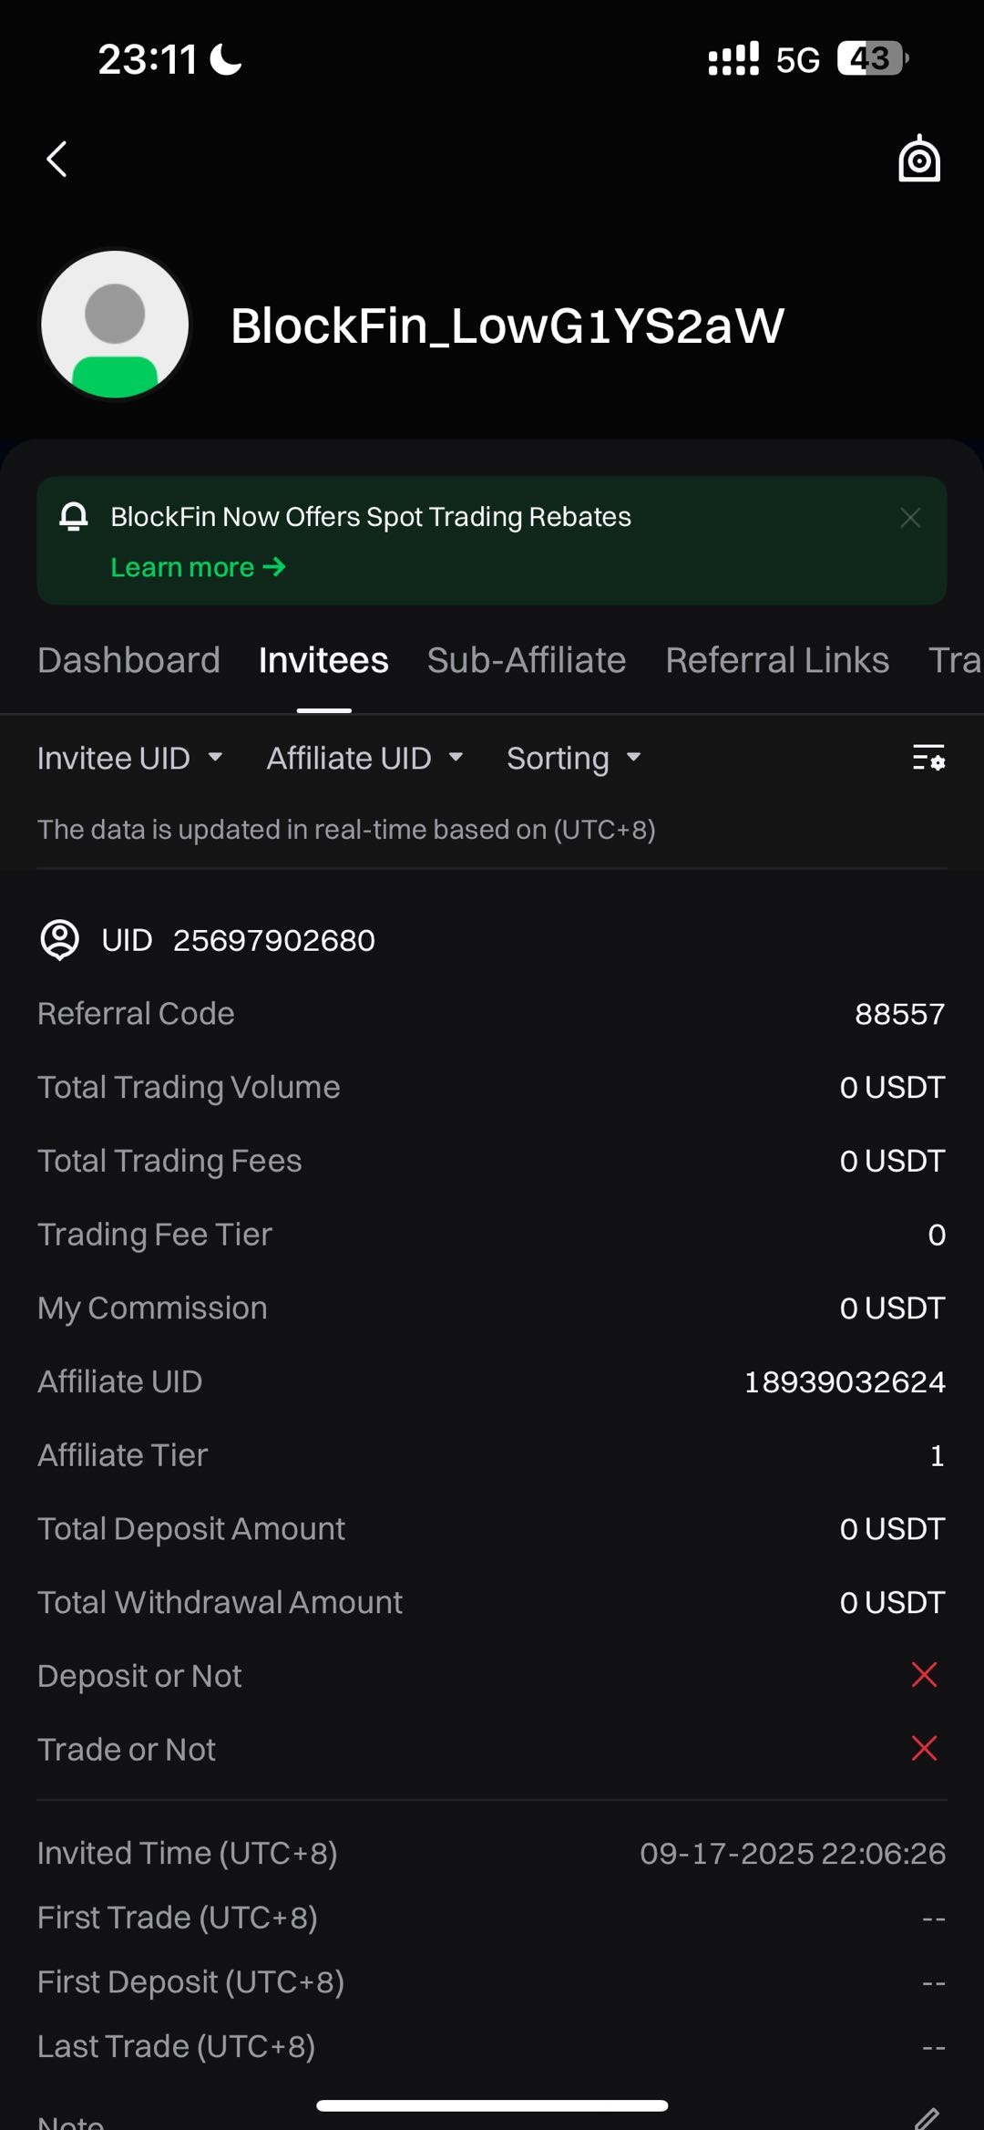Screen dimensions: 984x2130
Task: Select the UID number 25697902680
Action: tap(274, 940)
